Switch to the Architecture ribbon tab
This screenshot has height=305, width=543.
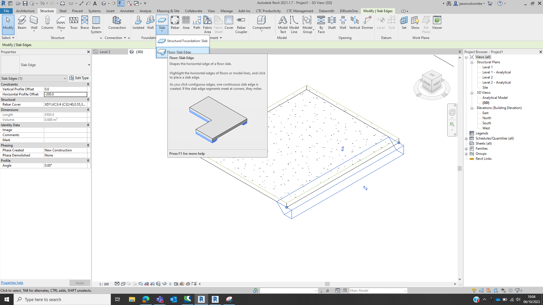(25, 11)
